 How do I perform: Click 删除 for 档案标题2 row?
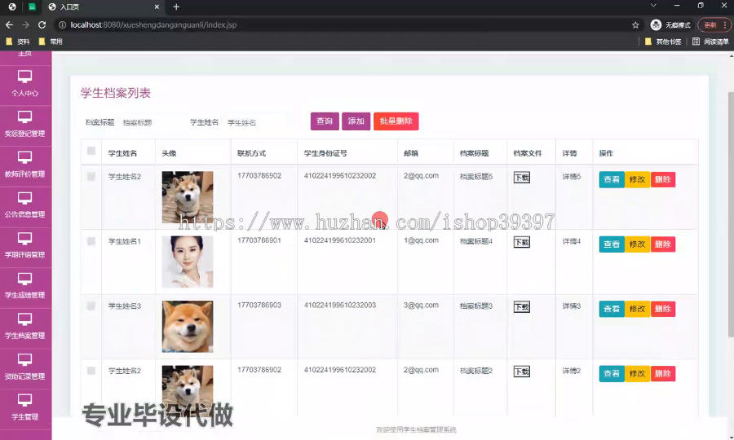(663, 374)
